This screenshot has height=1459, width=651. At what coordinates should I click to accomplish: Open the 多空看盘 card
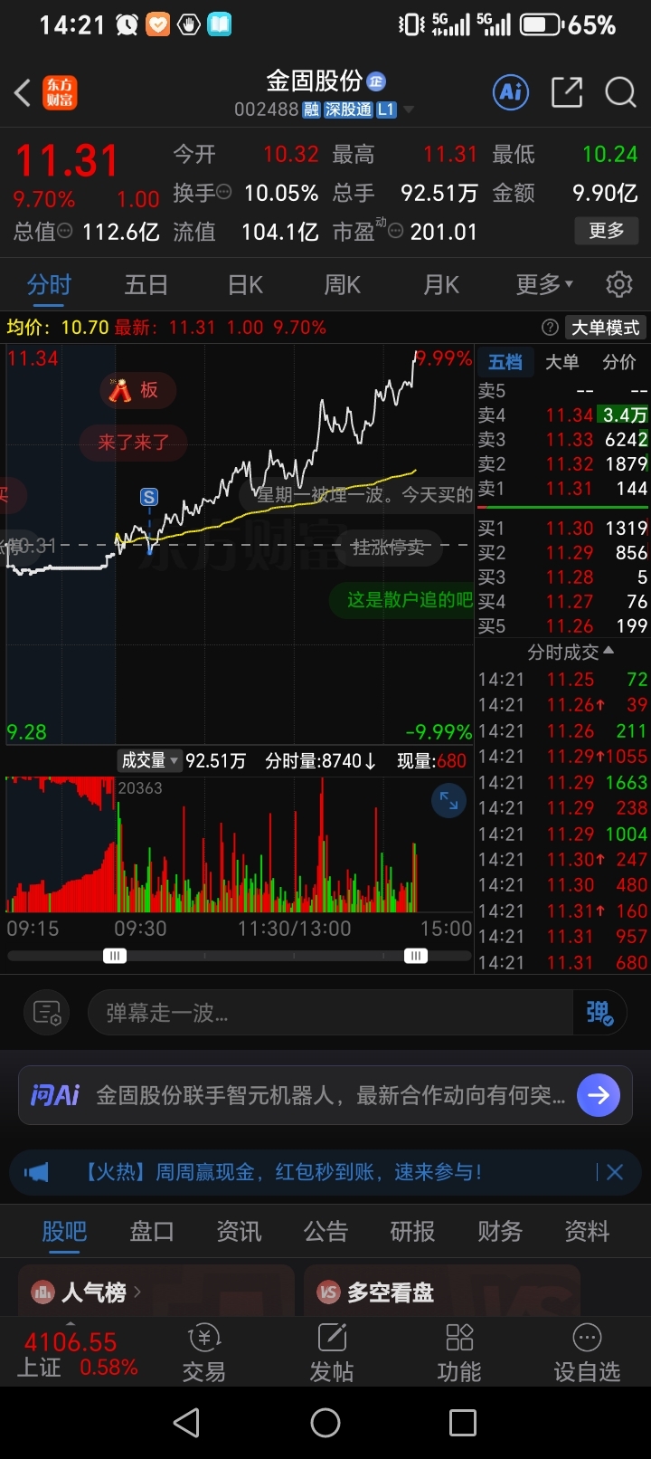(x=441, y=1291)
